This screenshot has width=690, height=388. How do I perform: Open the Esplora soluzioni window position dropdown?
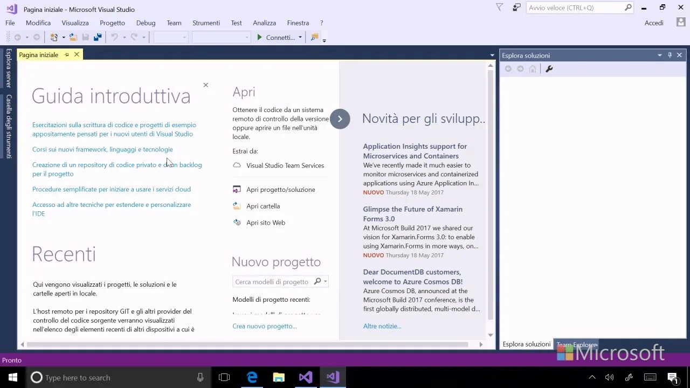click(x=659, y=55)
